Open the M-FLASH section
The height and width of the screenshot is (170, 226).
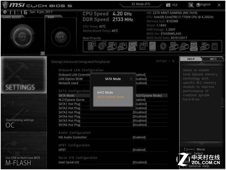click(24, 150)
